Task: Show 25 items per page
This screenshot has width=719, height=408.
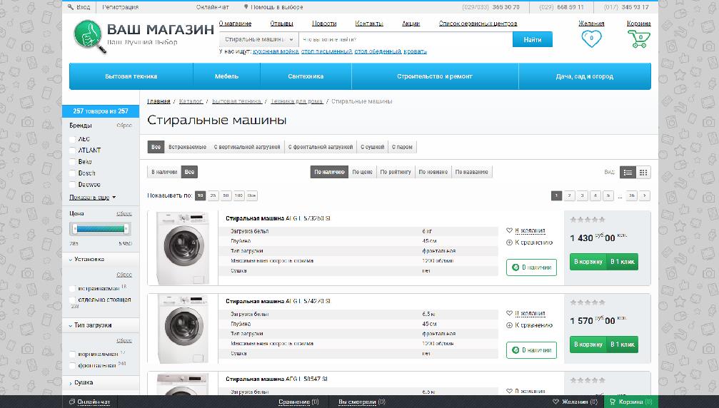Action: point(213,195)
